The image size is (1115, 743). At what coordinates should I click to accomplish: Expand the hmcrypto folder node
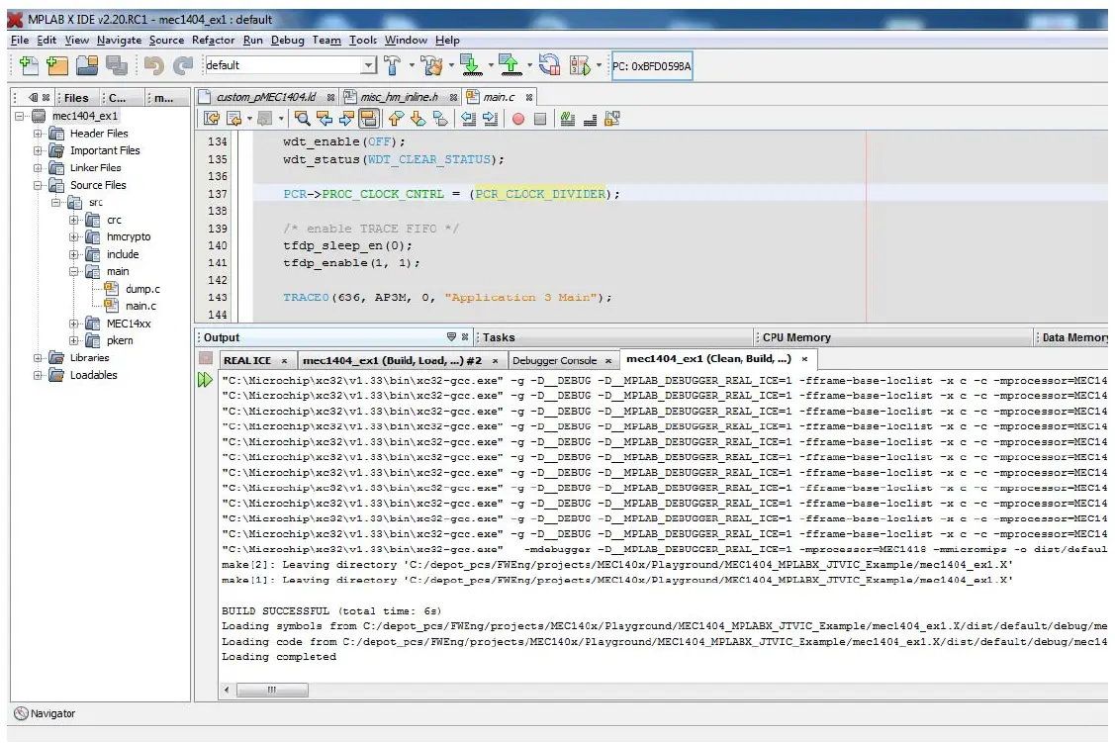(74, 237)
